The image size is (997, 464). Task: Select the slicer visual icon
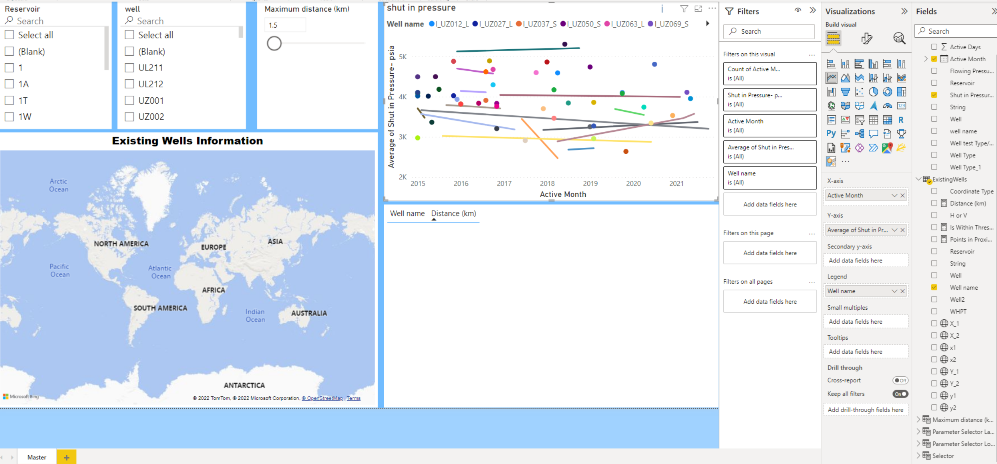[859, 120]
